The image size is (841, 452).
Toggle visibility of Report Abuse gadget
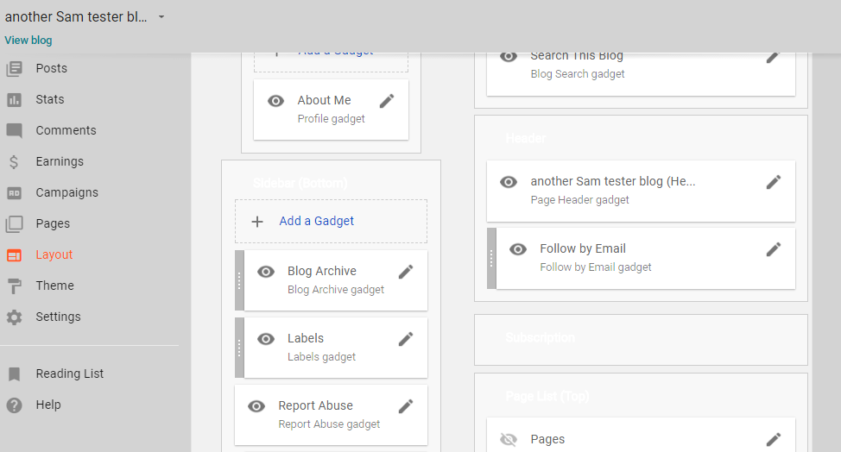(x=256, y=406)
